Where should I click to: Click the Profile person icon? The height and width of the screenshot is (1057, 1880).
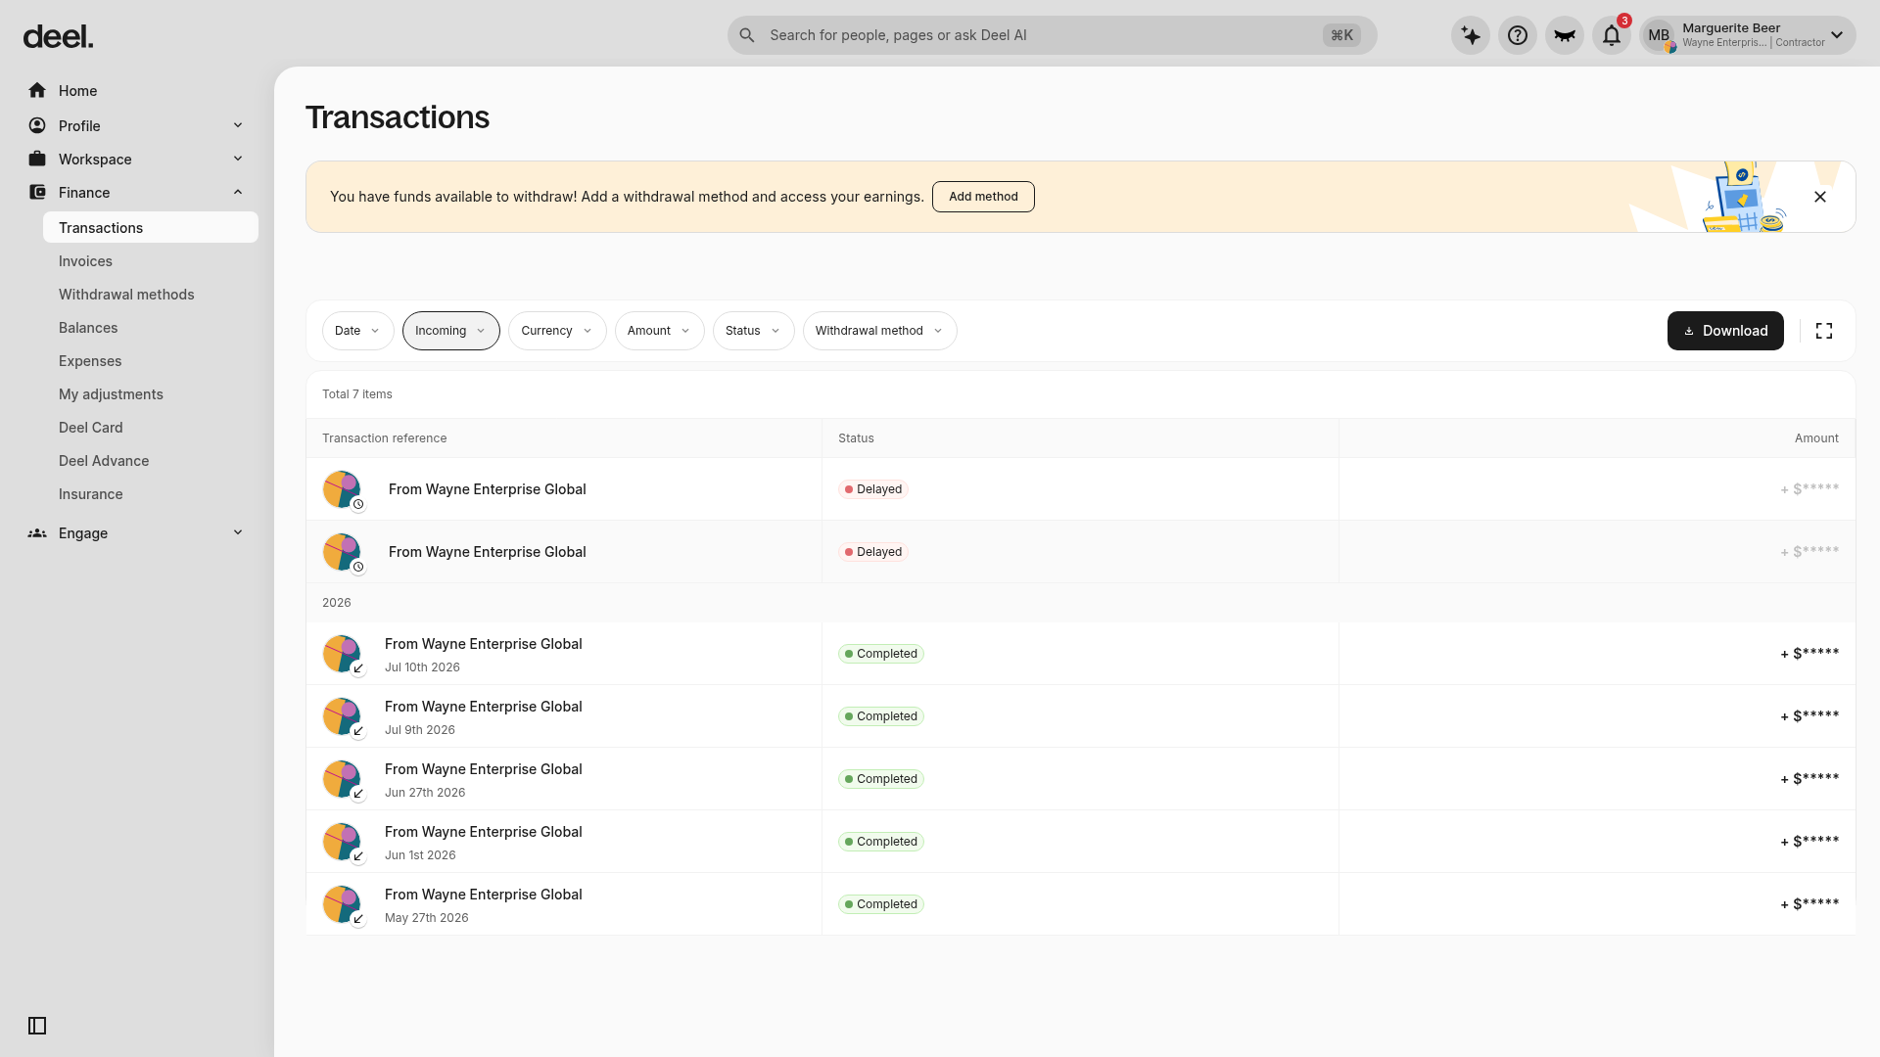pyautogui.click(x=37, y=125)
